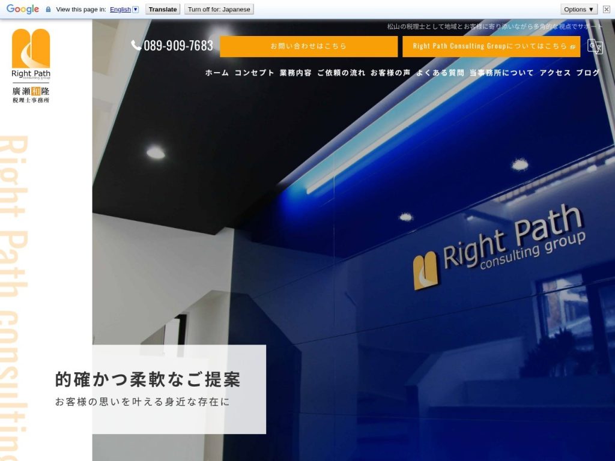Click the Right Path logo in sidebar
The width and height of the screenshot is (615, 461).
[x=31, y=53]
